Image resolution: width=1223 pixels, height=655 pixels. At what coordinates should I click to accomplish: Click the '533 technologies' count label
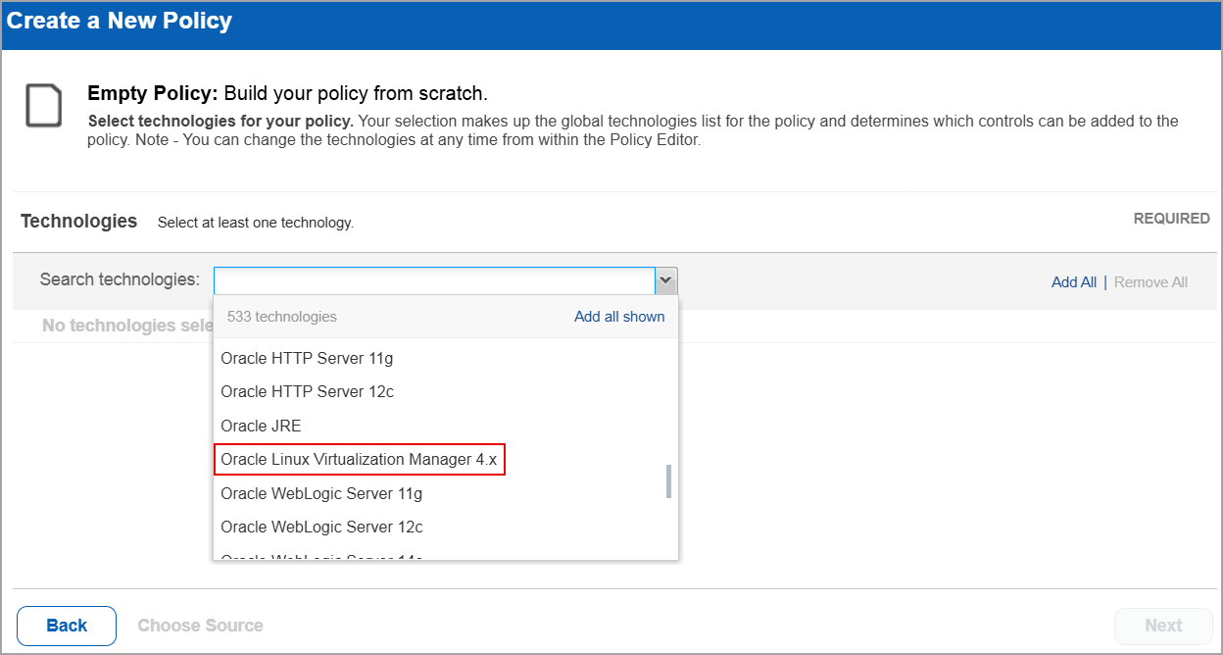click(281, 317)
